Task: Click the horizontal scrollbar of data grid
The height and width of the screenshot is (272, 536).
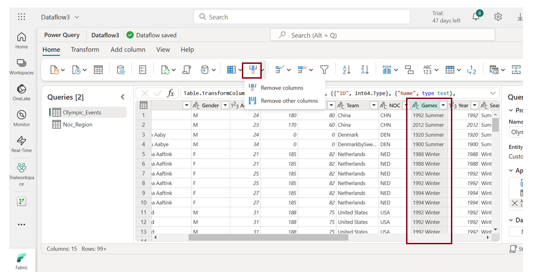Action: [268, 237]
